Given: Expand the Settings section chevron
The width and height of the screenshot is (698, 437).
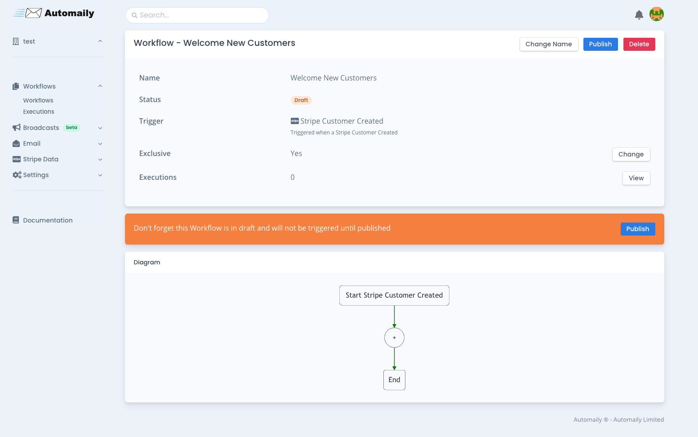Looking at the screenshot, I should point(100,175).
